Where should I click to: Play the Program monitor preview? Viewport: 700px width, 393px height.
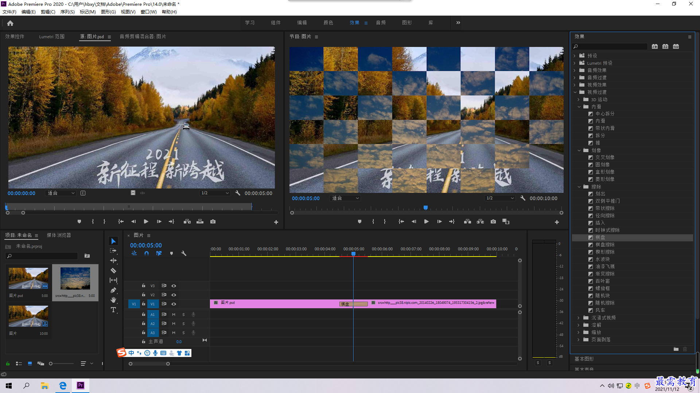(426, 222)
